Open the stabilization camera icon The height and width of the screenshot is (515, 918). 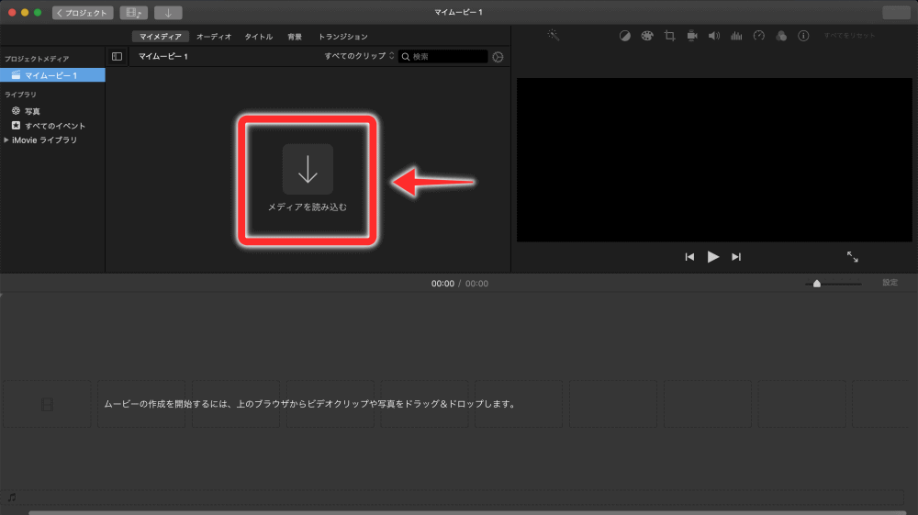point(692,36)
